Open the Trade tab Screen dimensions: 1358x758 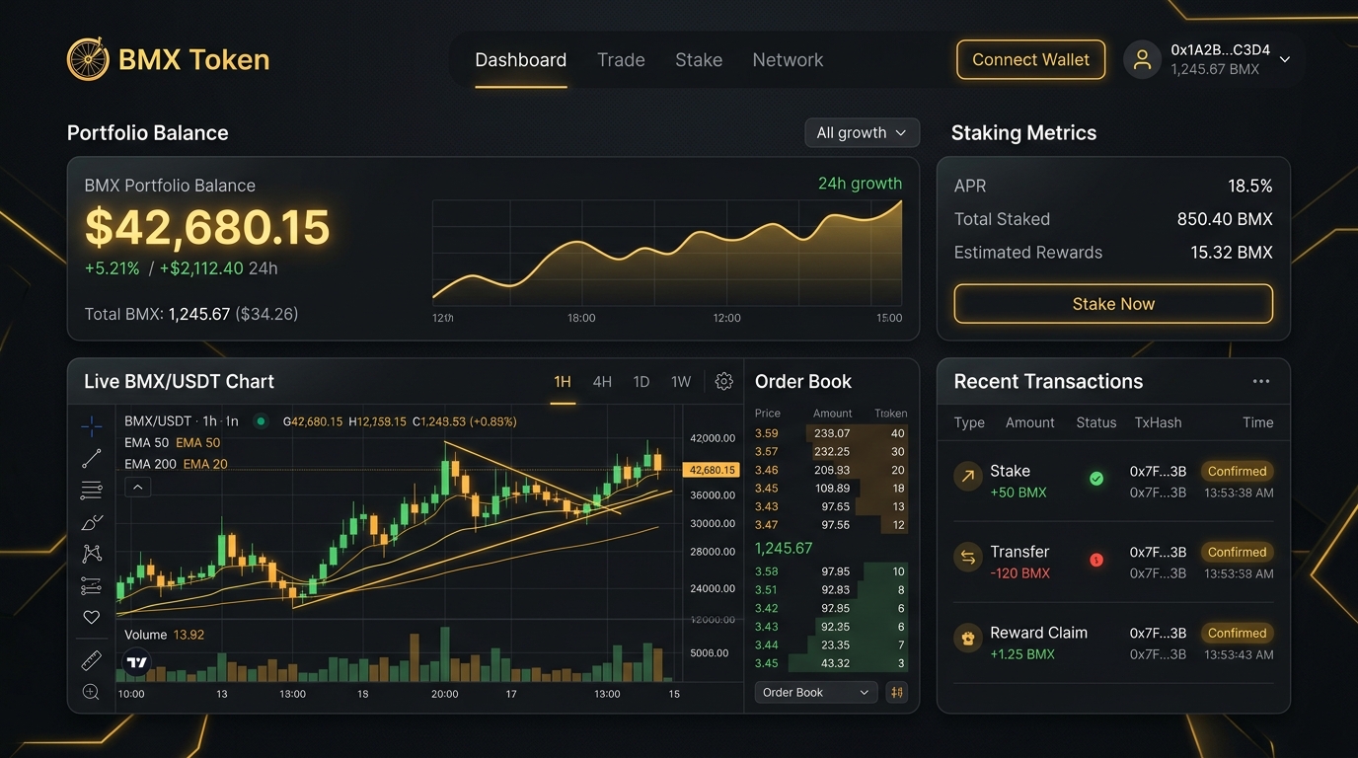click(x=621, y=60)
